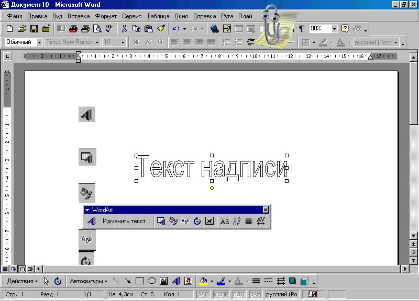The height and width of the screenshot is (301, 419).
Task: Toggle WordArt vertical text
Action: pyautogui.click(x=237, y=221)
